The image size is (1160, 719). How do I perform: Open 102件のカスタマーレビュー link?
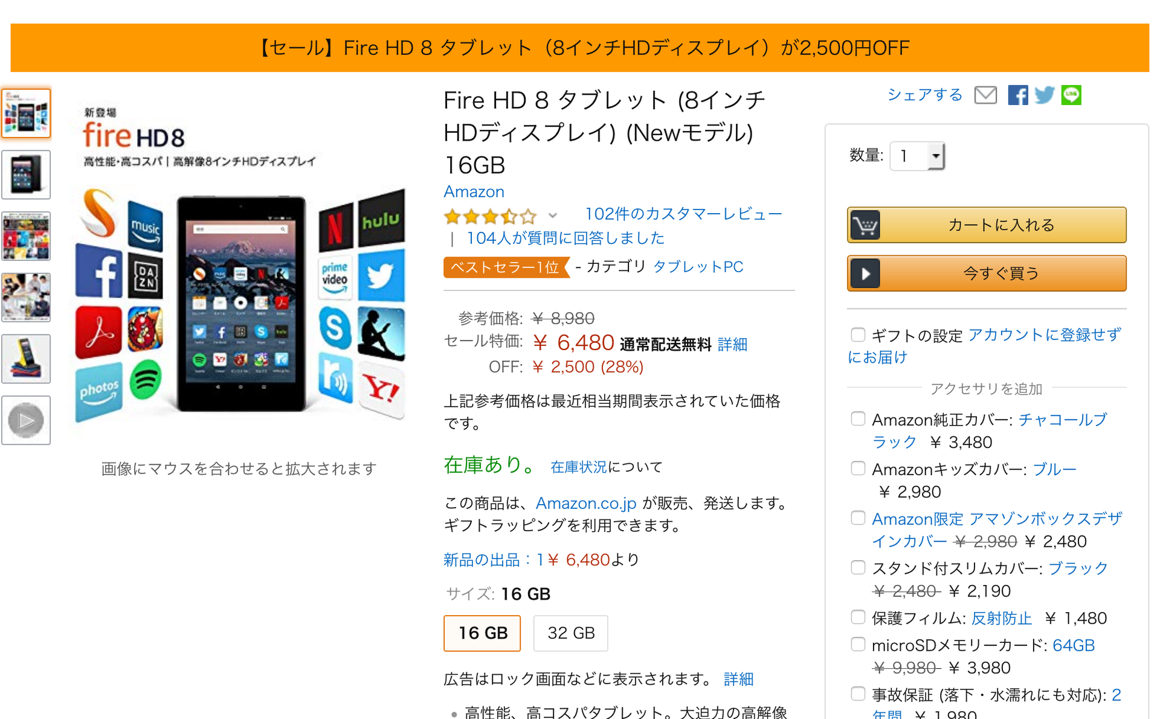pos(683,214)
